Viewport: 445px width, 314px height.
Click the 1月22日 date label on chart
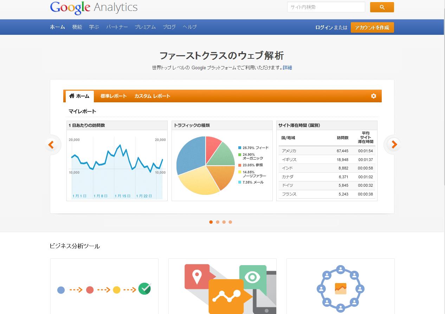[144, 196]
